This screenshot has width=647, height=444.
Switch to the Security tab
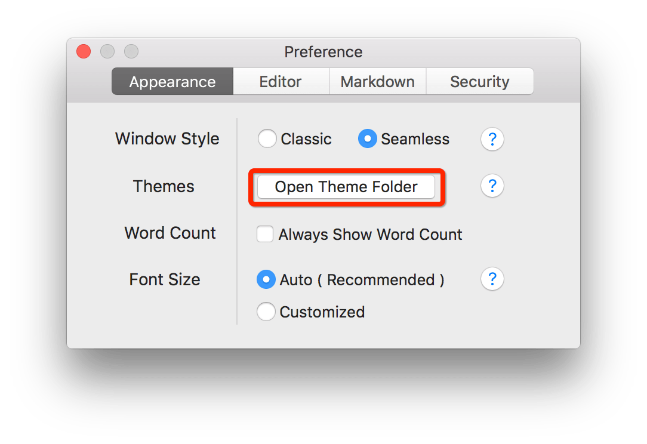(x=479, y=81)
